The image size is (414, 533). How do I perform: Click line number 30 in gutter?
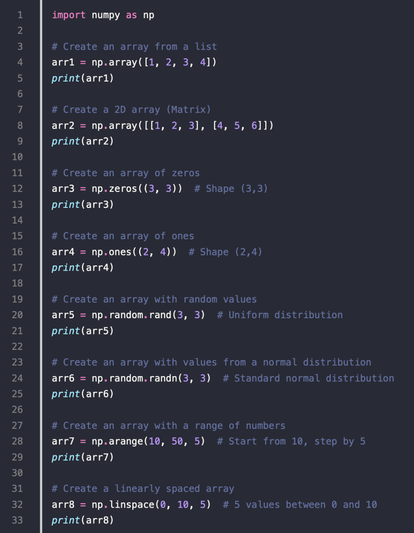coord(17,473)
